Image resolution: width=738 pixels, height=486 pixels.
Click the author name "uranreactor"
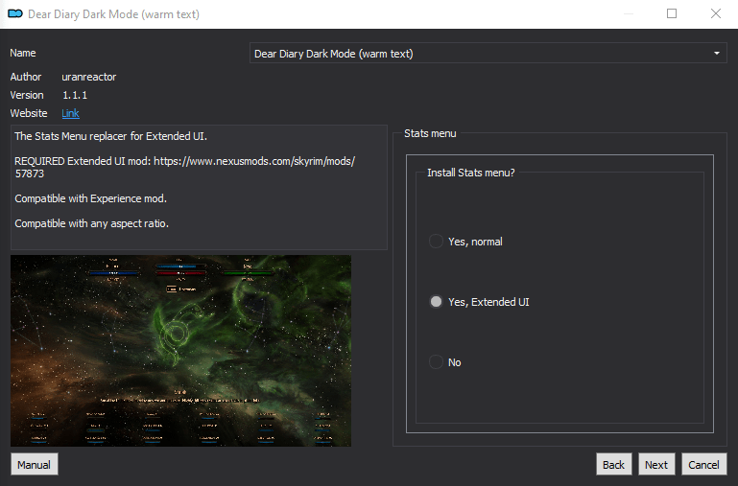(89, 77)
